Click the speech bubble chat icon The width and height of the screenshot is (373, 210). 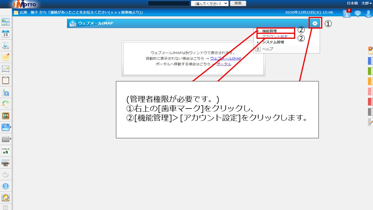pyautogui.click(x=357, y=13)
